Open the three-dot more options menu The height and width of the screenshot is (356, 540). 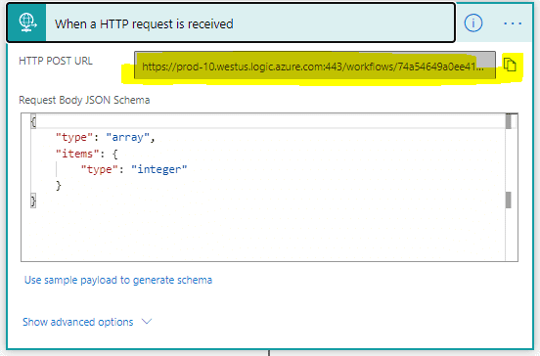pos(513,23)
